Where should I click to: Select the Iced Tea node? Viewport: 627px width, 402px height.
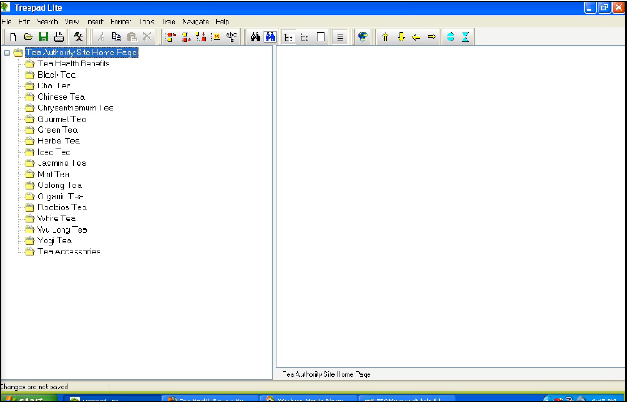[x=54, y=152]
